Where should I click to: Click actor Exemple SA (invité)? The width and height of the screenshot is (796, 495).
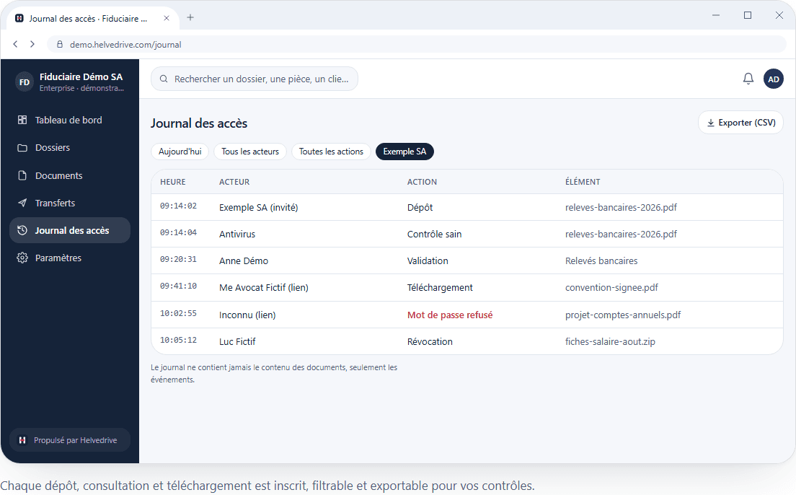(x=258, y=207)
